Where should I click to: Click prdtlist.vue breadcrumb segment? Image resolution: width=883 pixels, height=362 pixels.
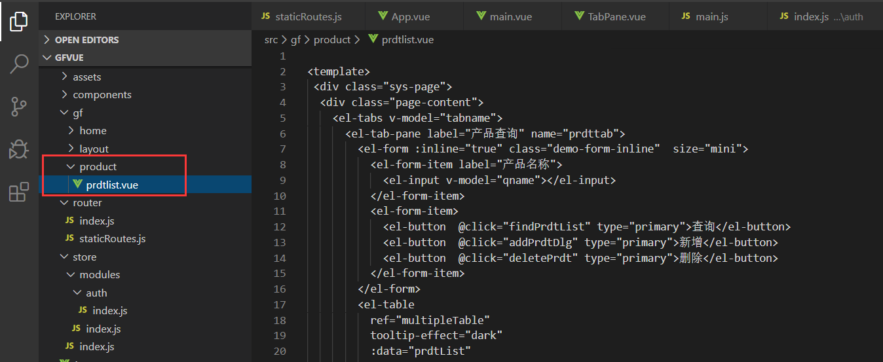[407, 39]
